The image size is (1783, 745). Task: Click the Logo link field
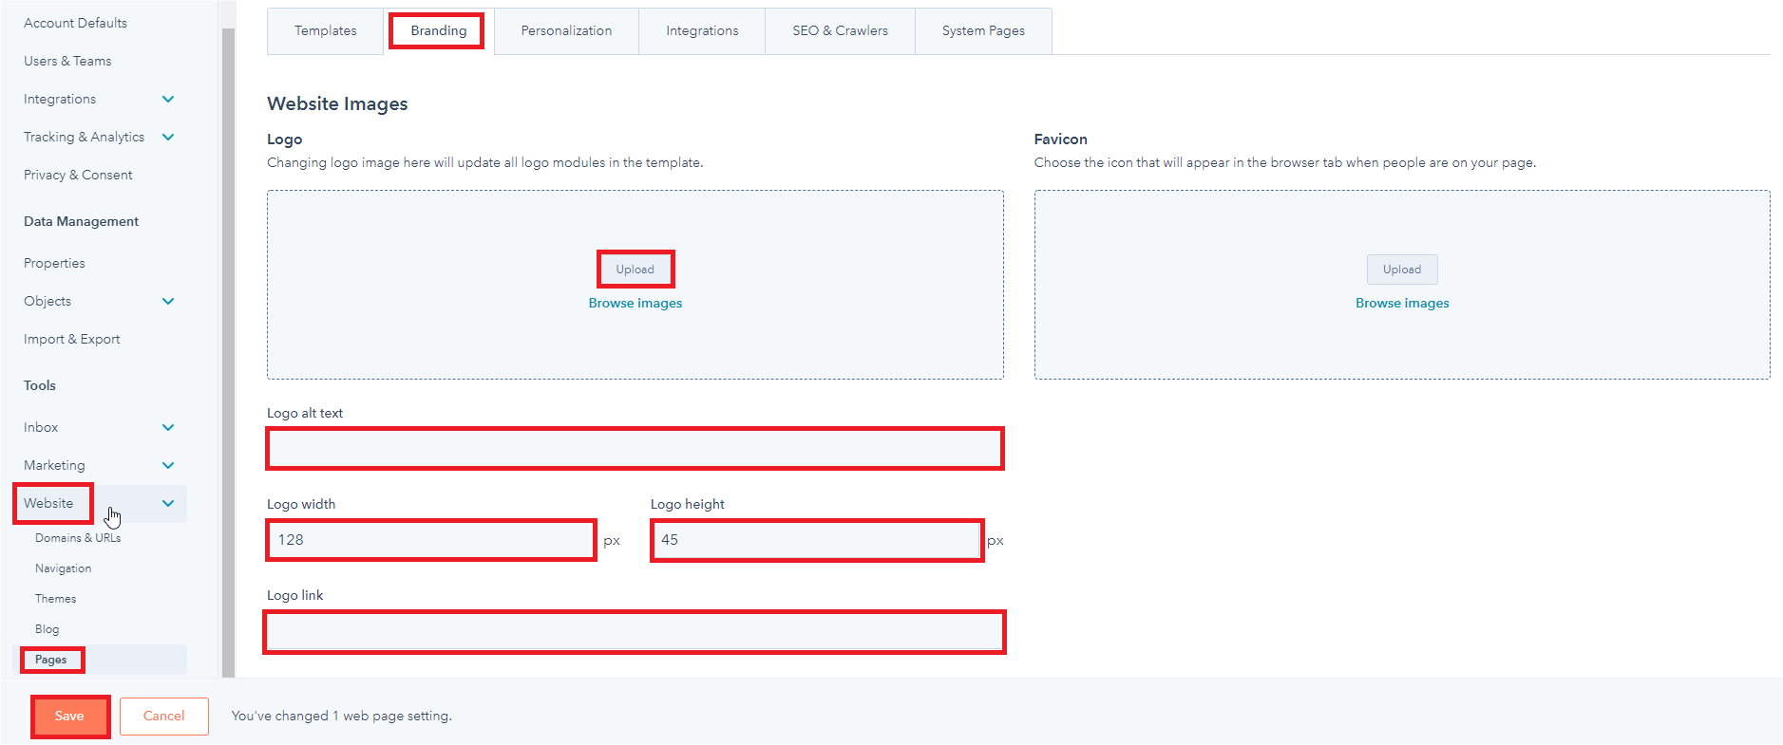[x=635, y=632]
